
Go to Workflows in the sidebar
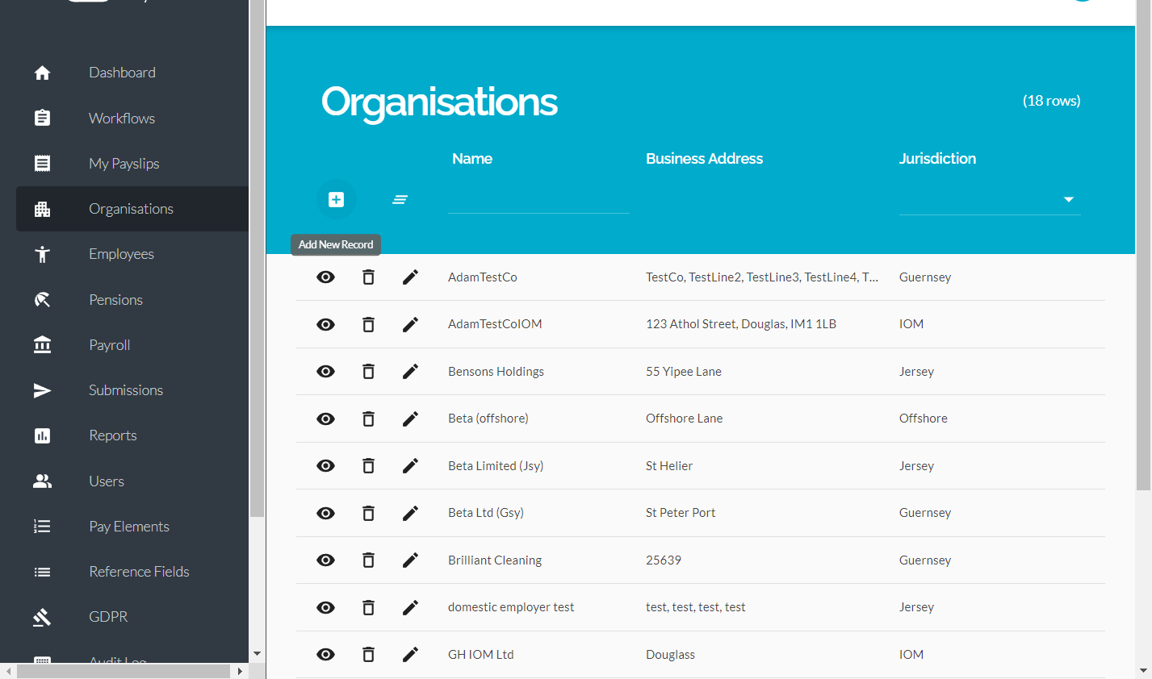click(x=132, y=119)
